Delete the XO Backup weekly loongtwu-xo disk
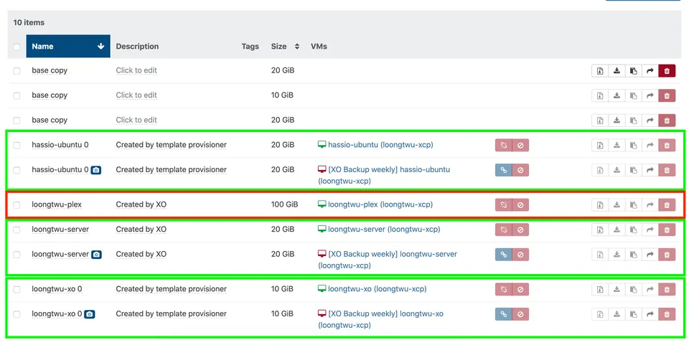This screenshot has height=340, width=689. 667,314
